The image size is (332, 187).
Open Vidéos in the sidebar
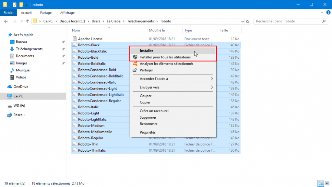coord(21,77)
